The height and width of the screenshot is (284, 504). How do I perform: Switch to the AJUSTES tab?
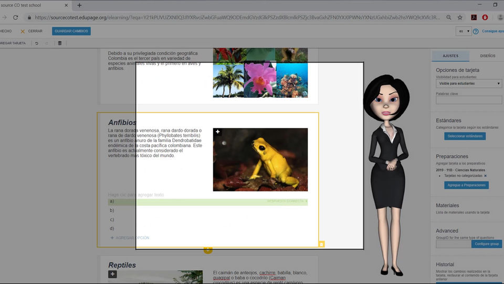click(450, 56)
